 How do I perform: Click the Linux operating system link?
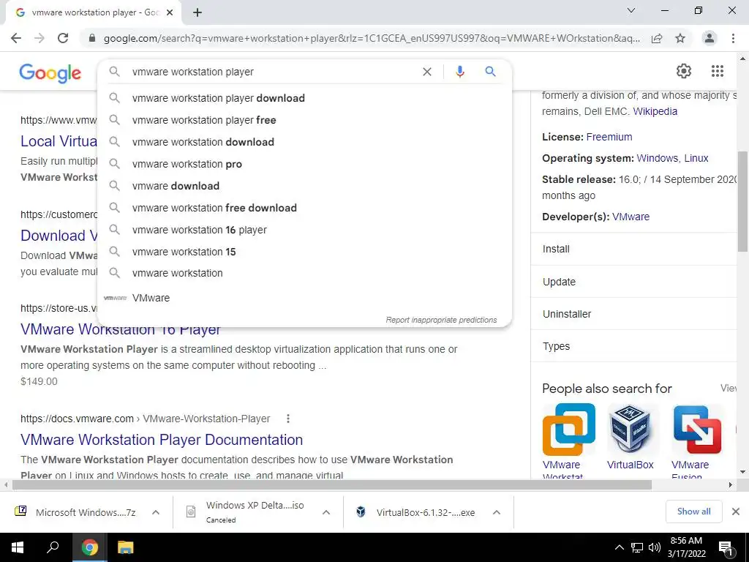(x=696, y=158)
